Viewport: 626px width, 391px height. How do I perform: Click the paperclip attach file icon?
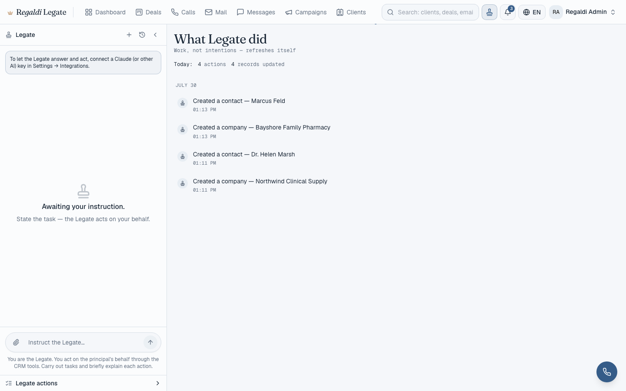tap(16, 342)
